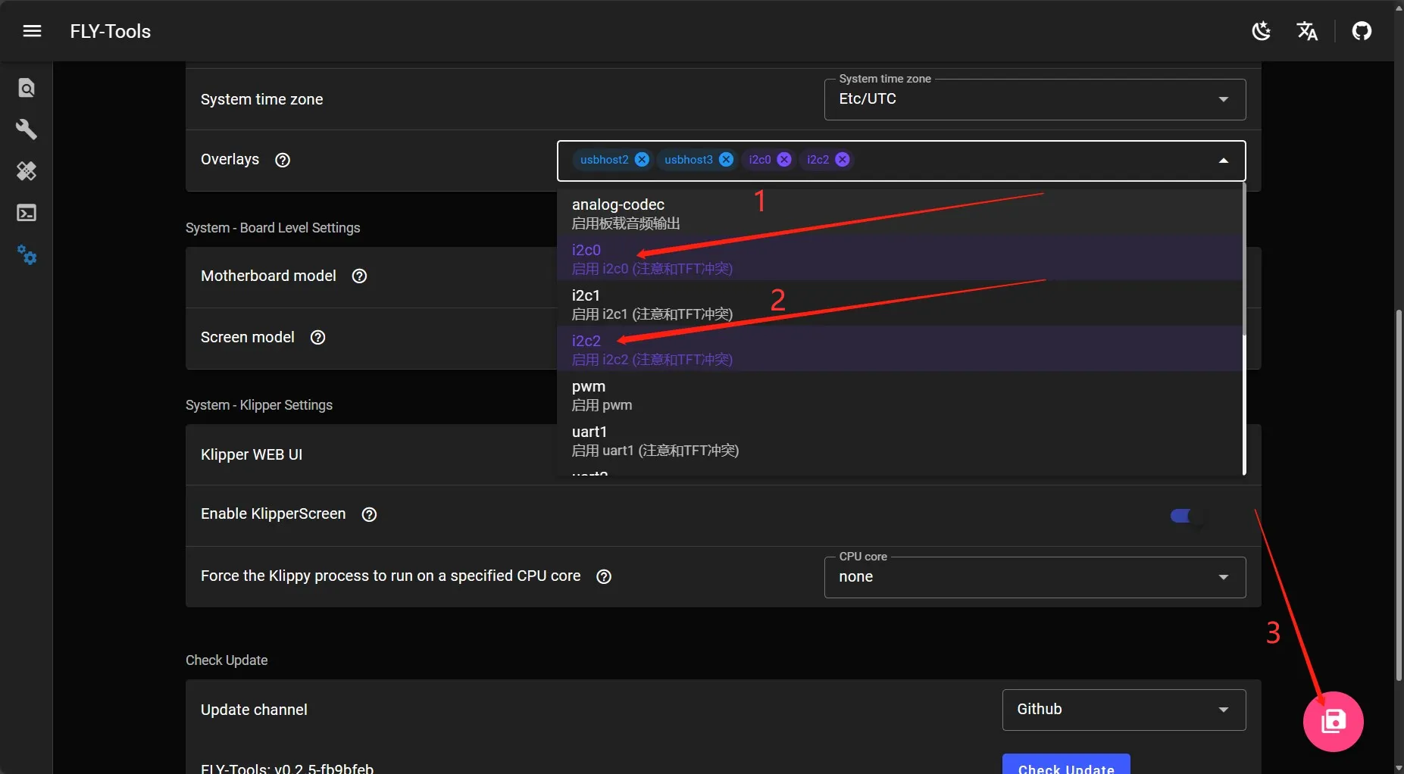Remove the i2c2 overlay chip
Screen dimensions: 1404x774
[842, 159]
